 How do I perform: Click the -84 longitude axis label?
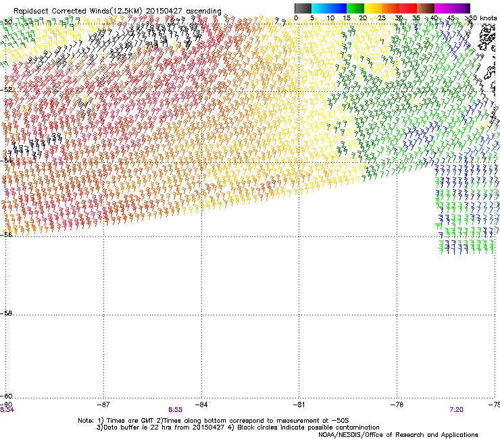click(201, 405)
